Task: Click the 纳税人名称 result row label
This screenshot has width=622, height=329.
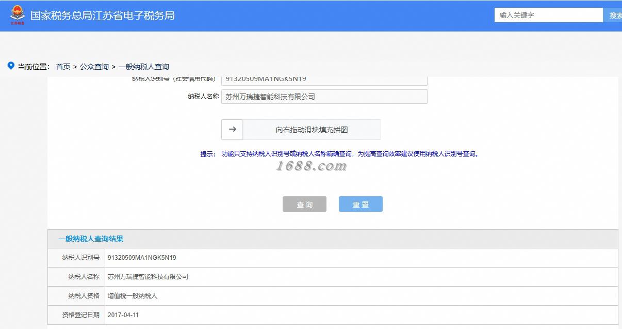Action: (x=84, y=276)
